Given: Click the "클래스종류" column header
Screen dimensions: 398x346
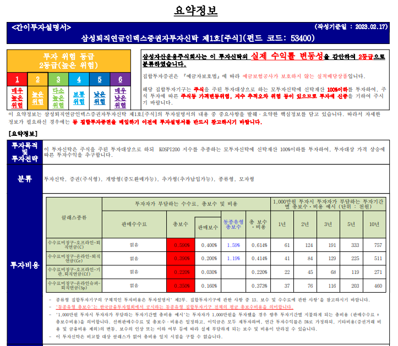Looking at the screenshot, I should [x=74, y=217].
